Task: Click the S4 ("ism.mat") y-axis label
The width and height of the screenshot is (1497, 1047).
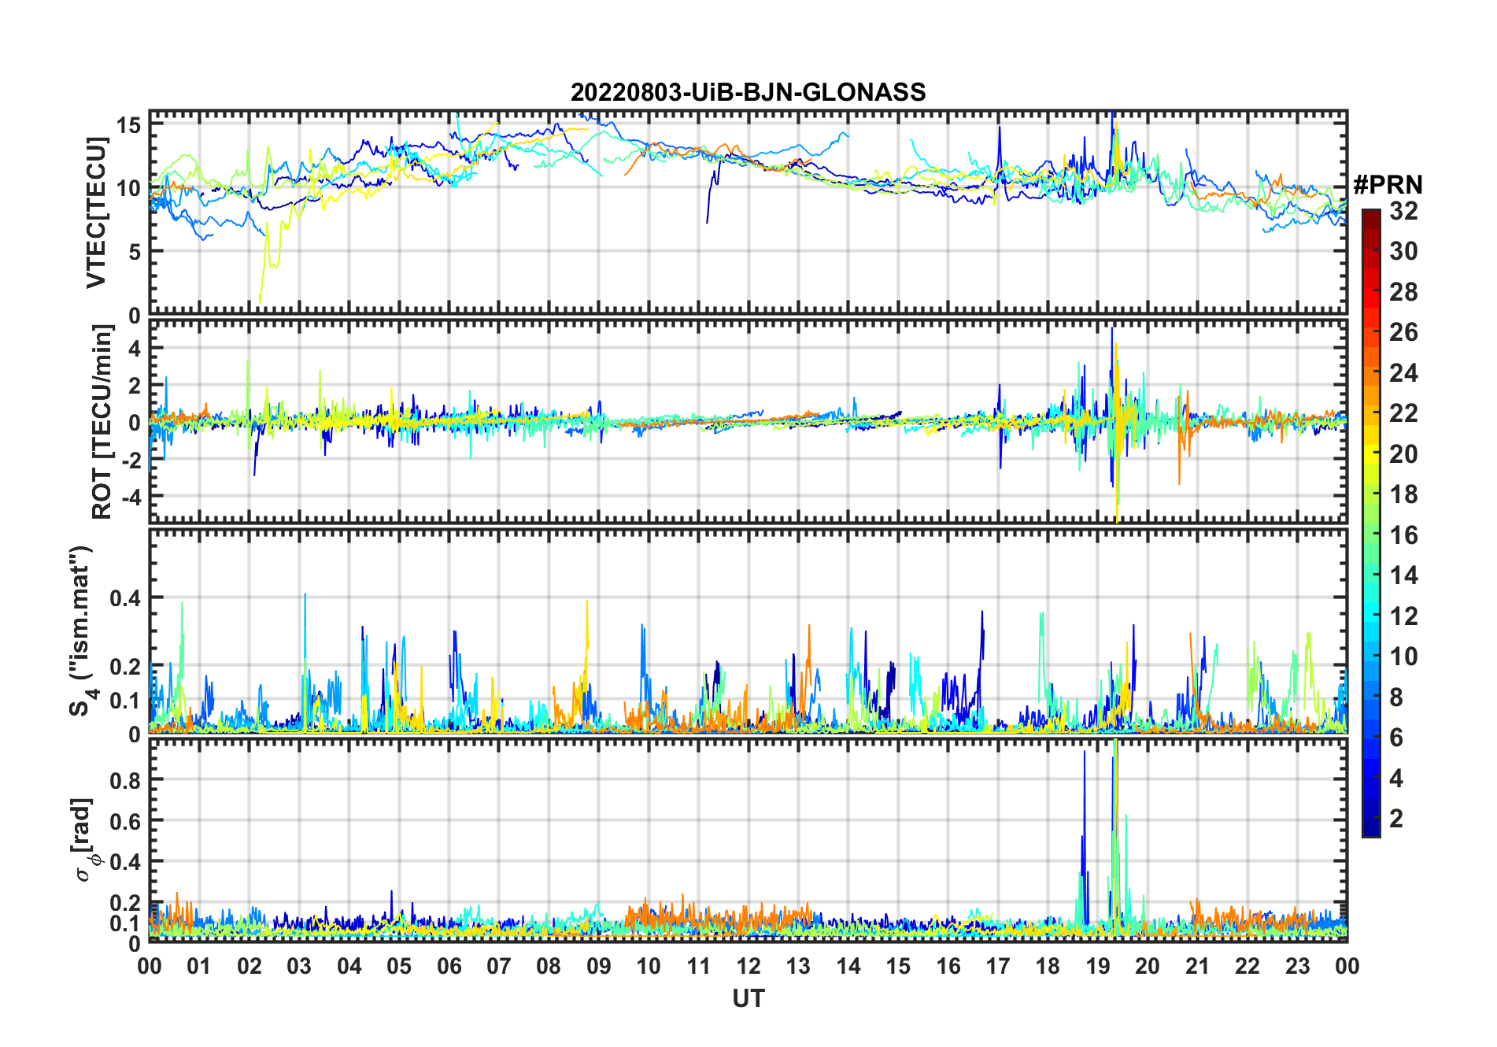Action: (x=81, y=631)
